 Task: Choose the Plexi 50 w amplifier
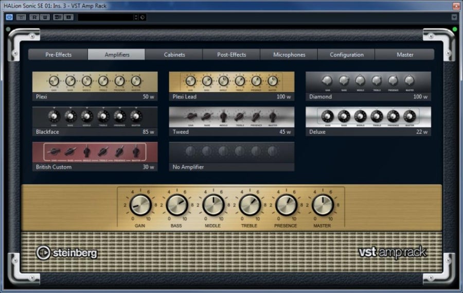coord(95,86)
